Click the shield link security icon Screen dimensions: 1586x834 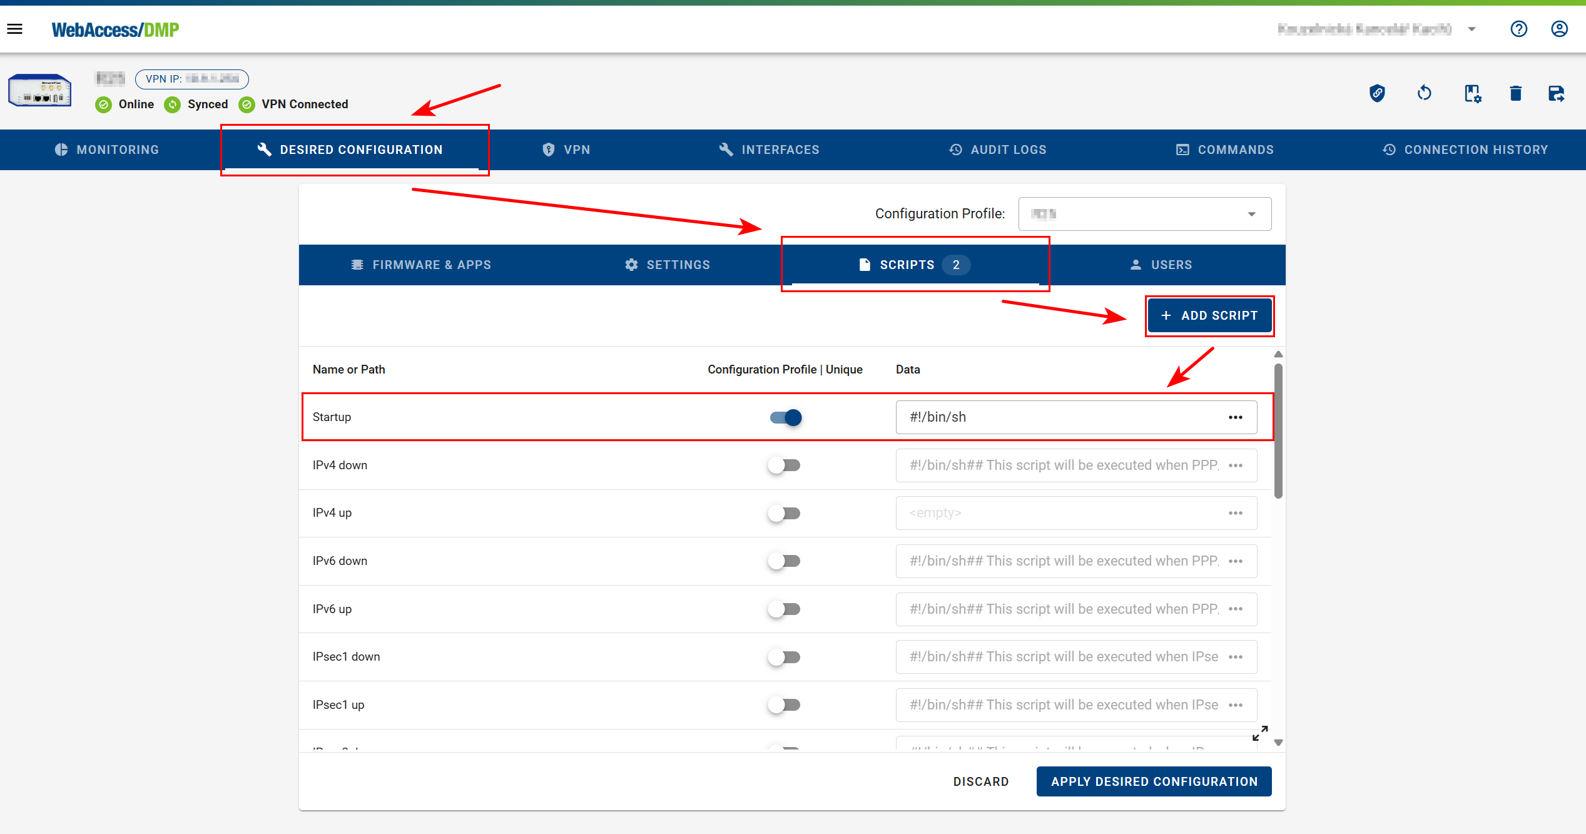[x=1377, y=94]
